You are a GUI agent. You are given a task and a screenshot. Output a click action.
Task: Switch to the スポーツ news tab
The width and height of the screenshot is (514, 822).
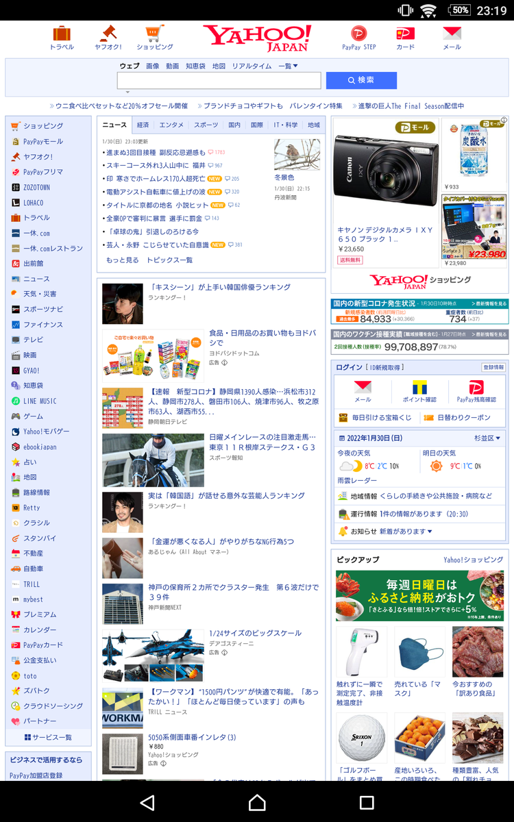pos(206,125)
